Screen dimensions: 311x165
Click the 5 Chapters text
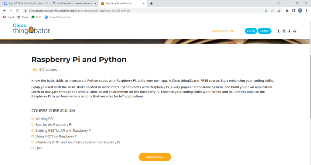(x=48, y=69)
